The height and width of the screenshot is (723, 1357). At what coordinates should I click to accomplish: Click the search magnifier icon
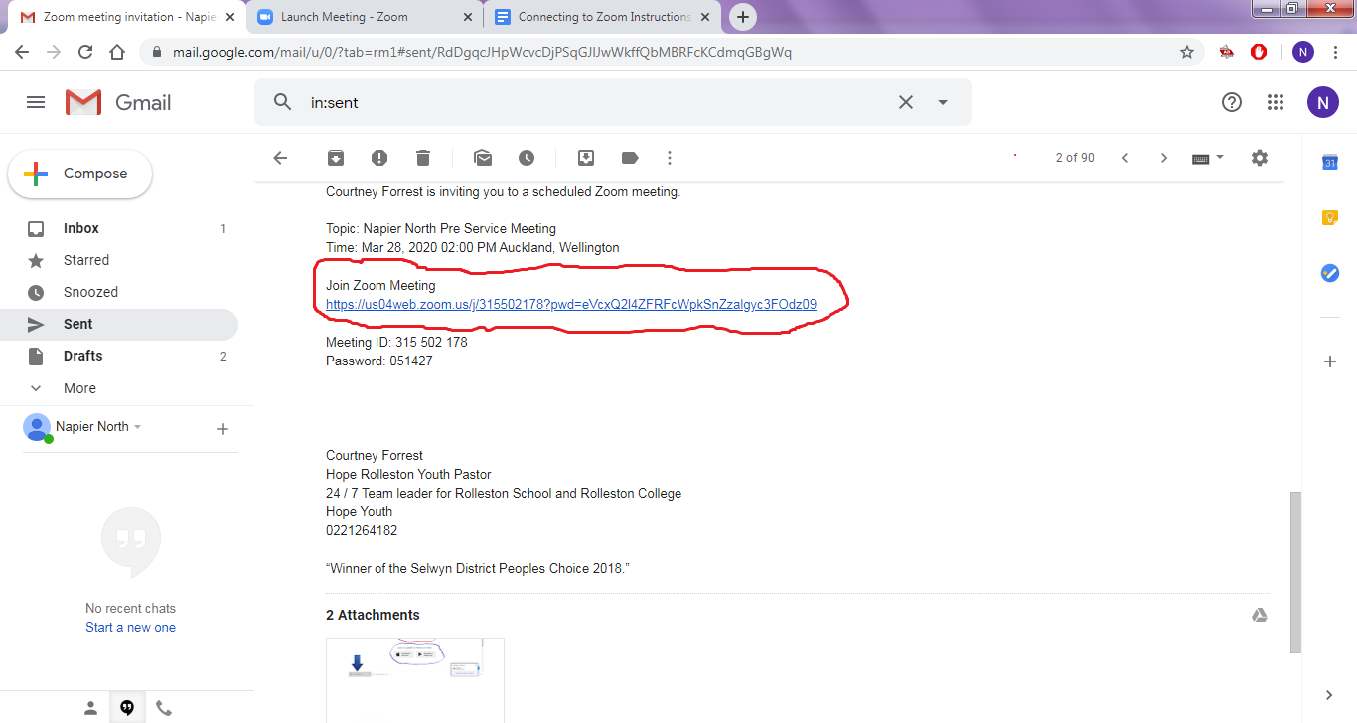tap(282, 102)
